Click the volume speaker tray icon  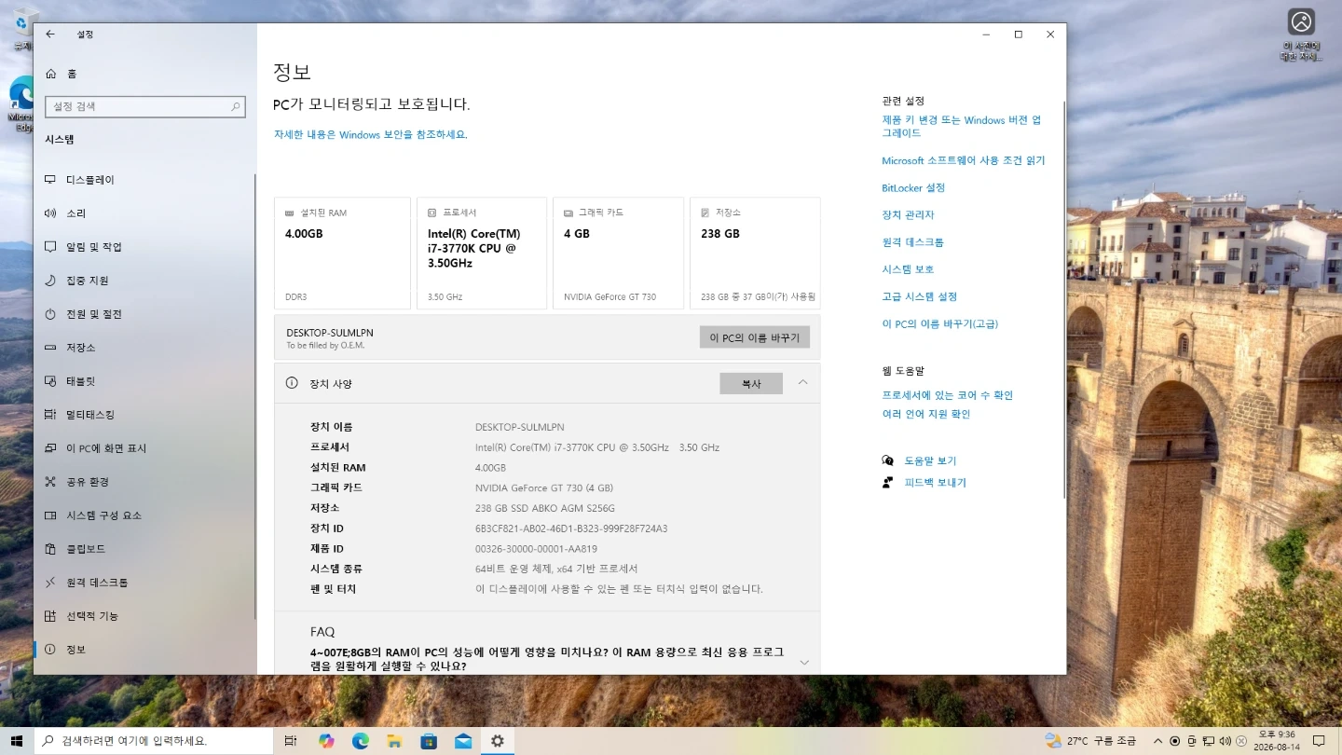[x=1226, y=741]
